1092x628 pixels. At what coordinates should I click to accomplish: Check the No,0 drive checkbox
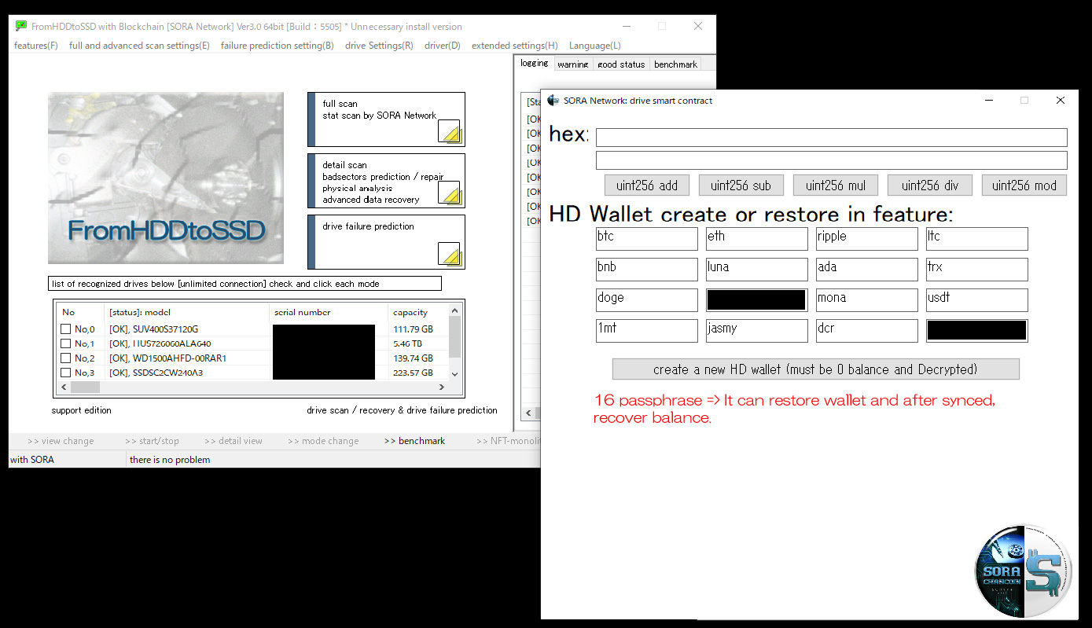[66, 329]
